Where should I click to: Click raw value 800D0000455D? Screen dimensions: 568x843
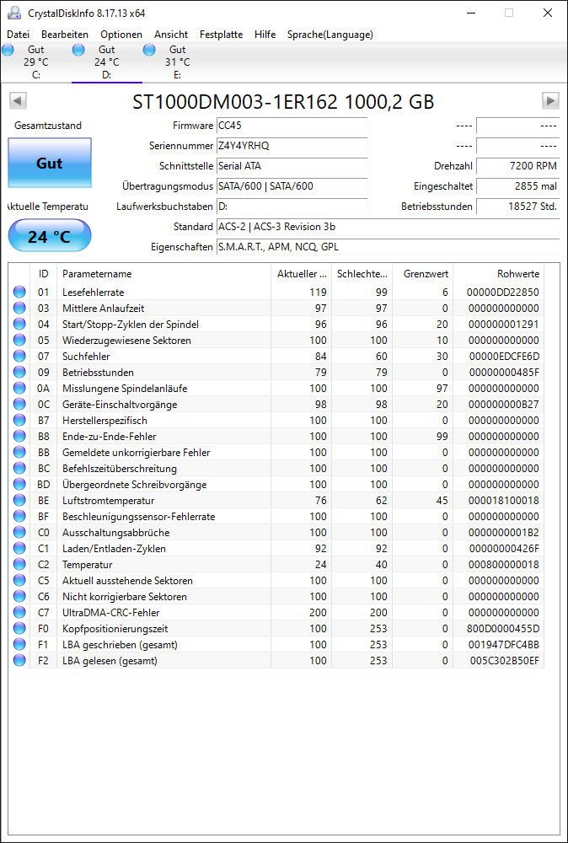(x=503, y=629)
